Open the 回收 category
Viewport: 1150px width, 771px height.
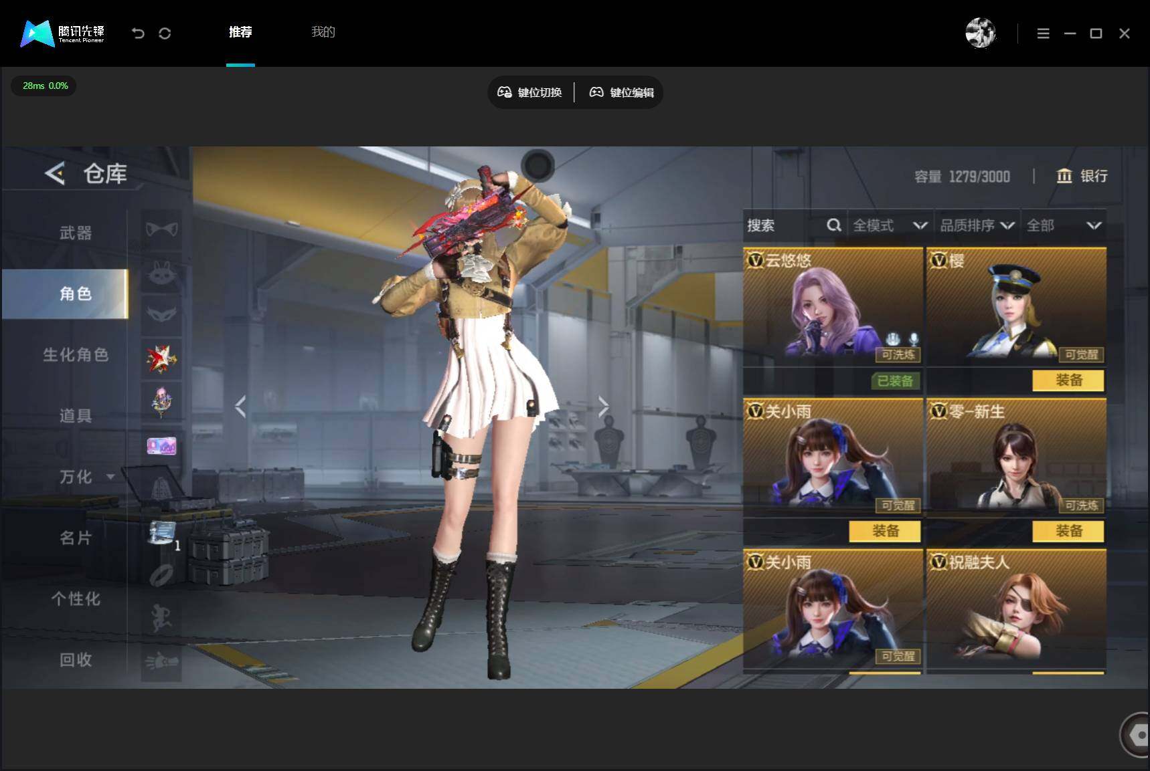pos(75,660)
